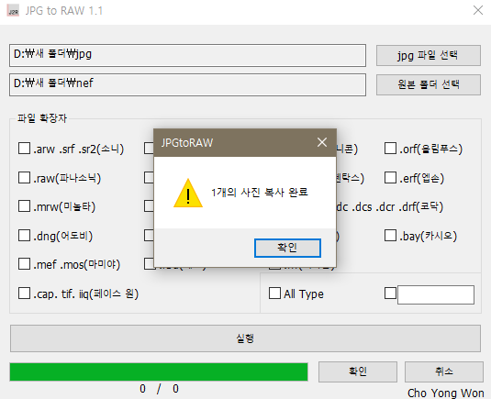491x399 pixels.
Task: Toggle the All Type checkbox
Action: pyautogui.click(x=274, y=294)
